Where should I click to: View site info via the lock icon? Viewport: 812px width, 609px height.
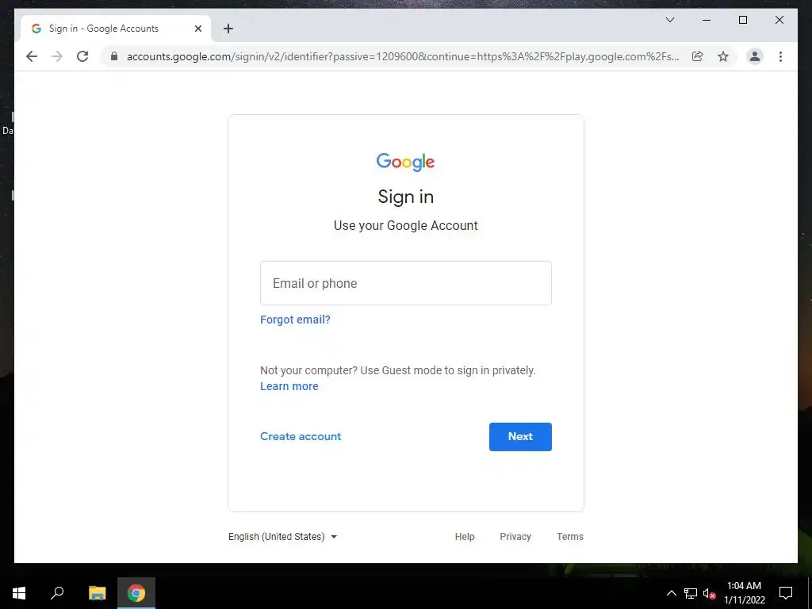pyautogui.click(x=114, y=56)
